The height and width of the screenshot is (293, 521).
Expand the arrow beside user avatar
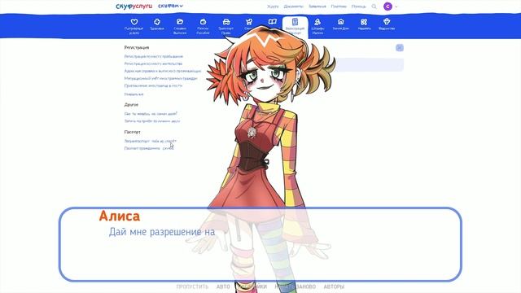(396, 7)
